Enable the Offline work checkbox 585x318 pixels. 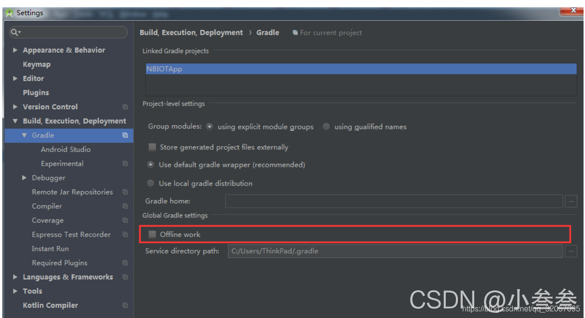pos(152,233)
